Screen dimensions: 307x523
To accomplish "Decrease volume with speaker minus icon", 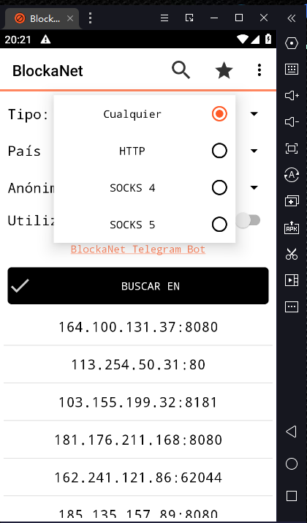I will tap(292, 121).
